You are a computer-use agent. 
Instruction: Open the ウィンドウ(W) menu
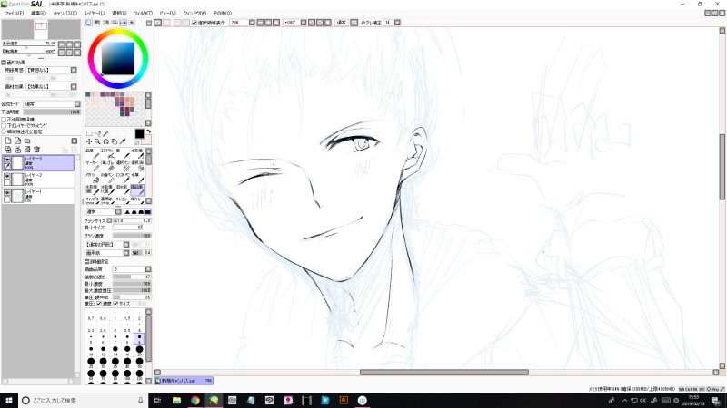click(x=194, y=13)
